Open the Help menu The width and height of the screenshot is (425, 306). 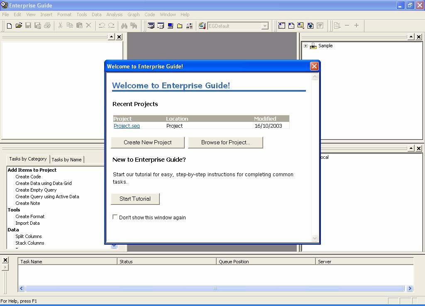[x=185, y=15]
